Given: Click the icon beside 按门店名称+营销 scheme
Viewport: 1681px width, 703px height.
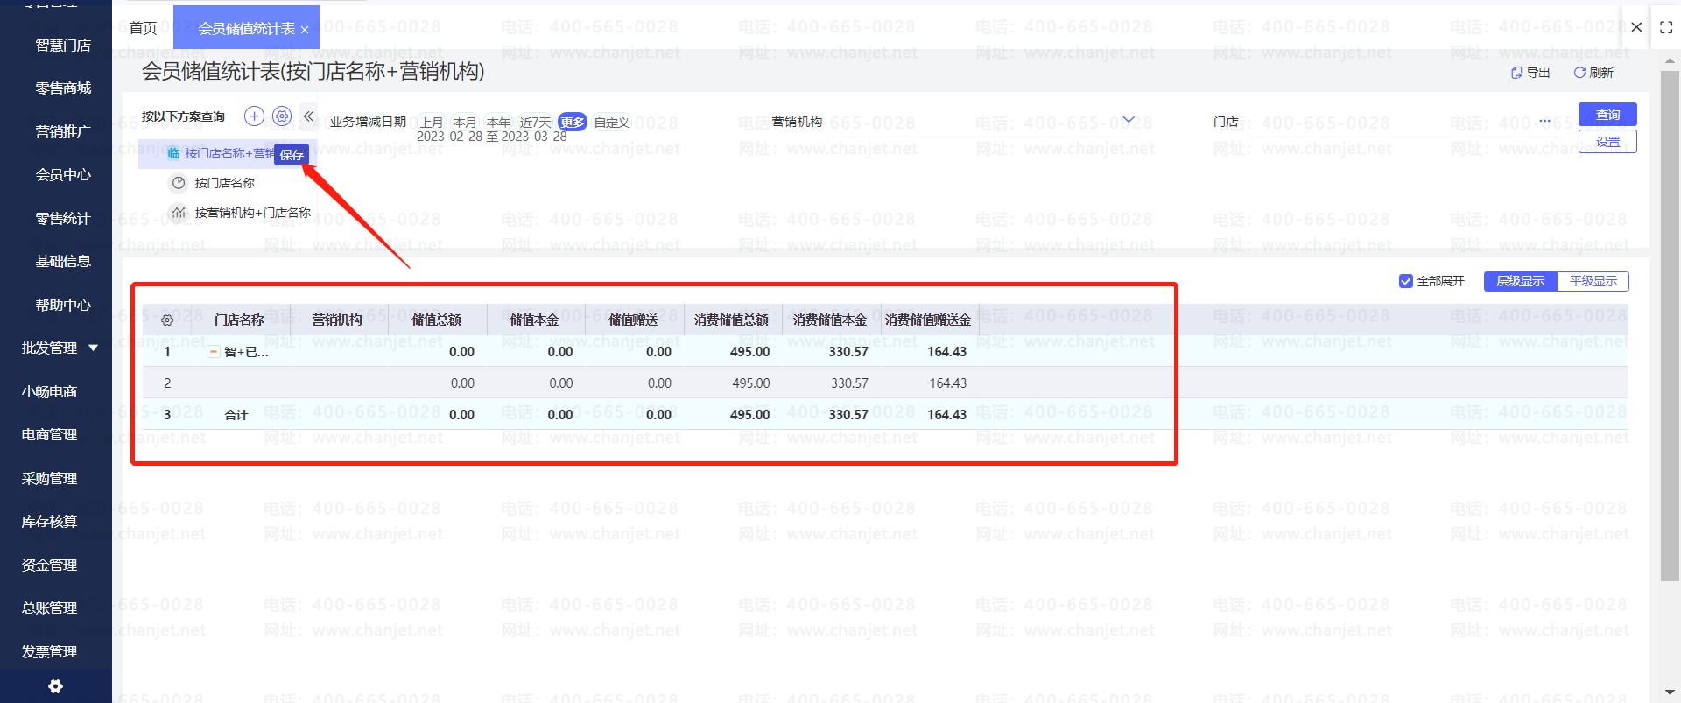Looking at the screenshot, I should [173, 153].
